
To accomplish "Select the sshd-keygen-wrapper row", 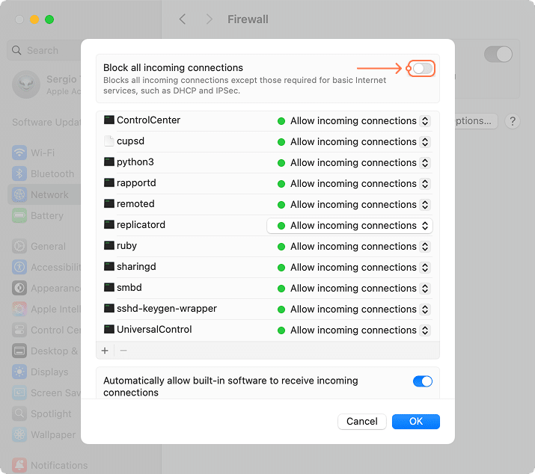I will coord(166,309).
